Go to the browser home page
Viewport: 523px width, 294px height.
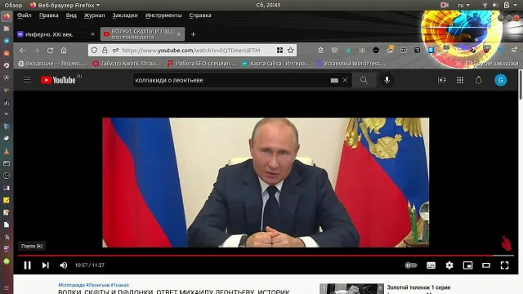64,51
